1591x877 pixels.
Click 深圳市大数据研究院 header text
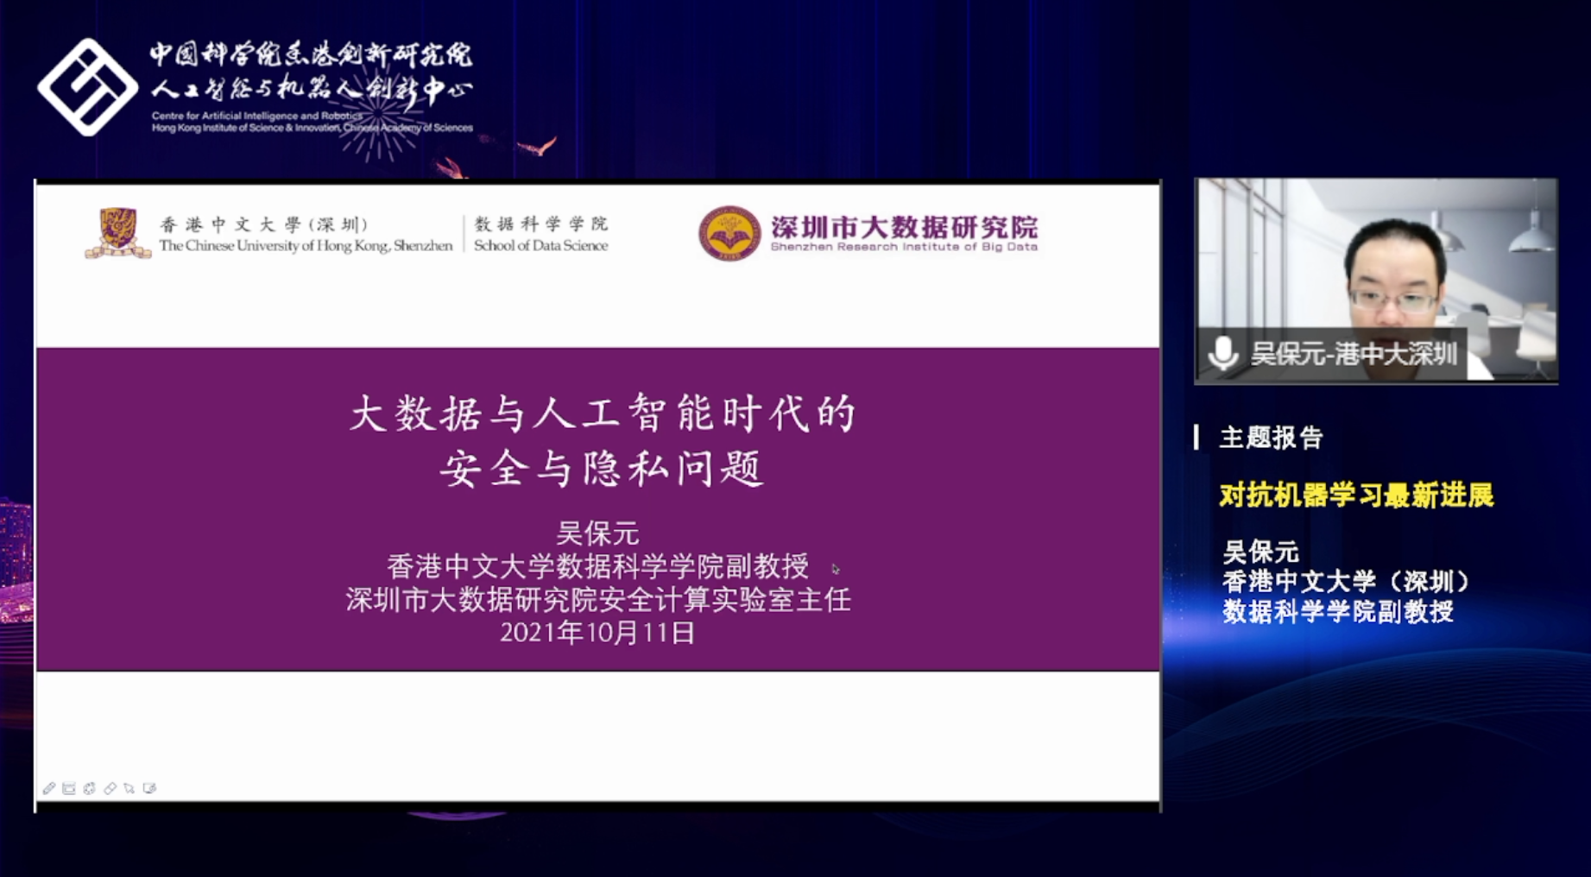coord(904,227)
